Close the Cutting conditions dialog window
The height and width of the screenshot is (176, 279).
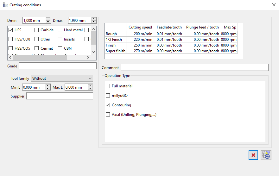[x=274, y=5]
